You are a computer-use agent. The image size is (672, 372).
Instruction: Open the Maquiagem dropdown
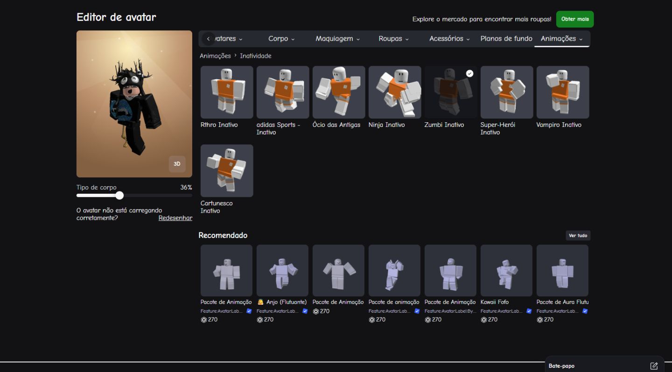click(337, 39)
